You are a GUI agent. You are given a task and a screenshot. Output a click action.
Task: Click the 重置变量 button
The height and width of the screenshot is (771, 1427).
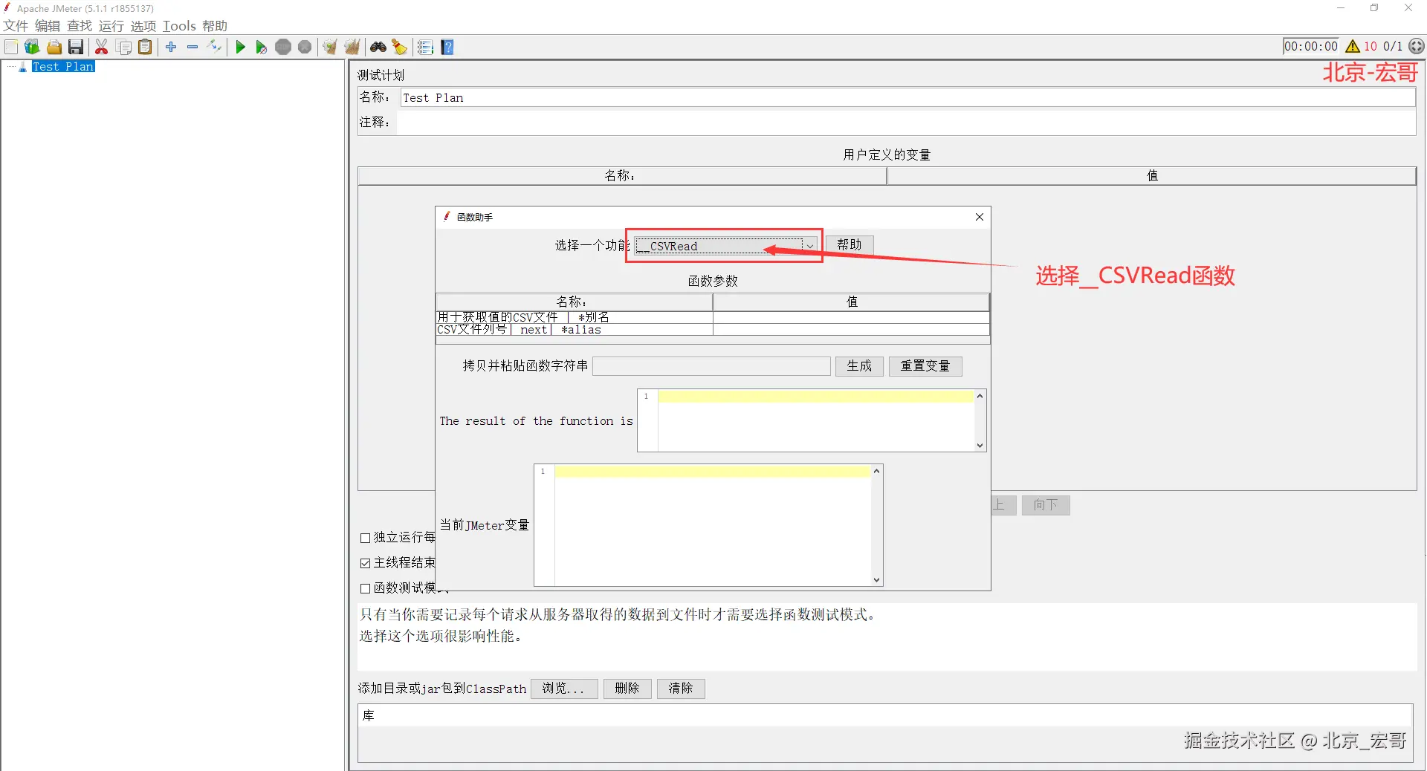pyautogui.click(x=925, y=366)
